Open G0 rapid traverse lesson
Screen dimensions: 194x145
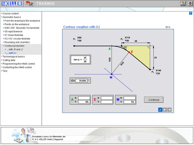coord(13,31)
